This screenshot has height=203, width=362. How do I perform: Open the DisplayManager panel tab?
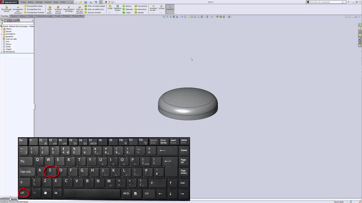(x=18, y=20)
